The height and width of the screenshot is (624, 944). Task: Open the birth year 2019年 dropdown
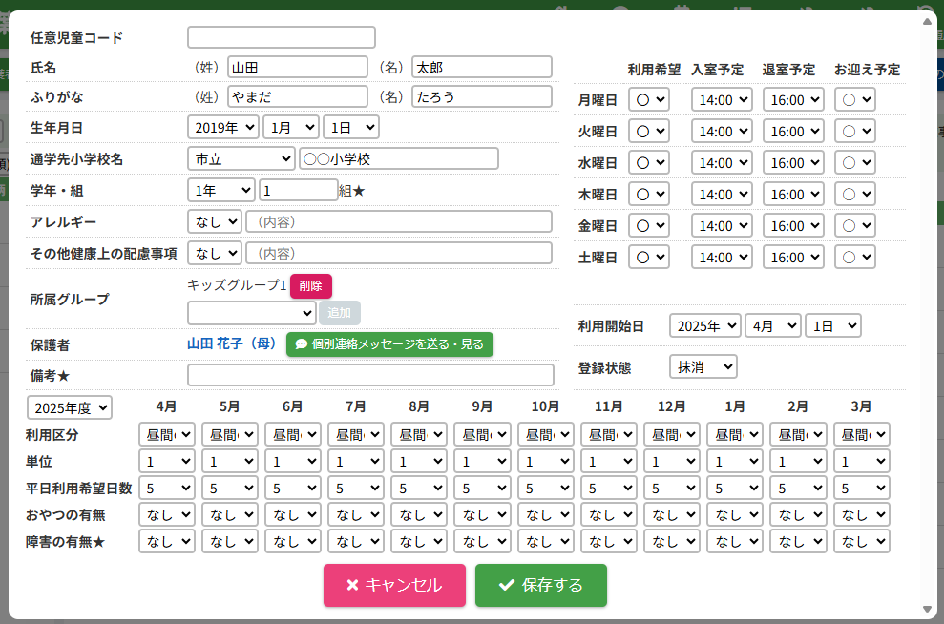(223, 127)
